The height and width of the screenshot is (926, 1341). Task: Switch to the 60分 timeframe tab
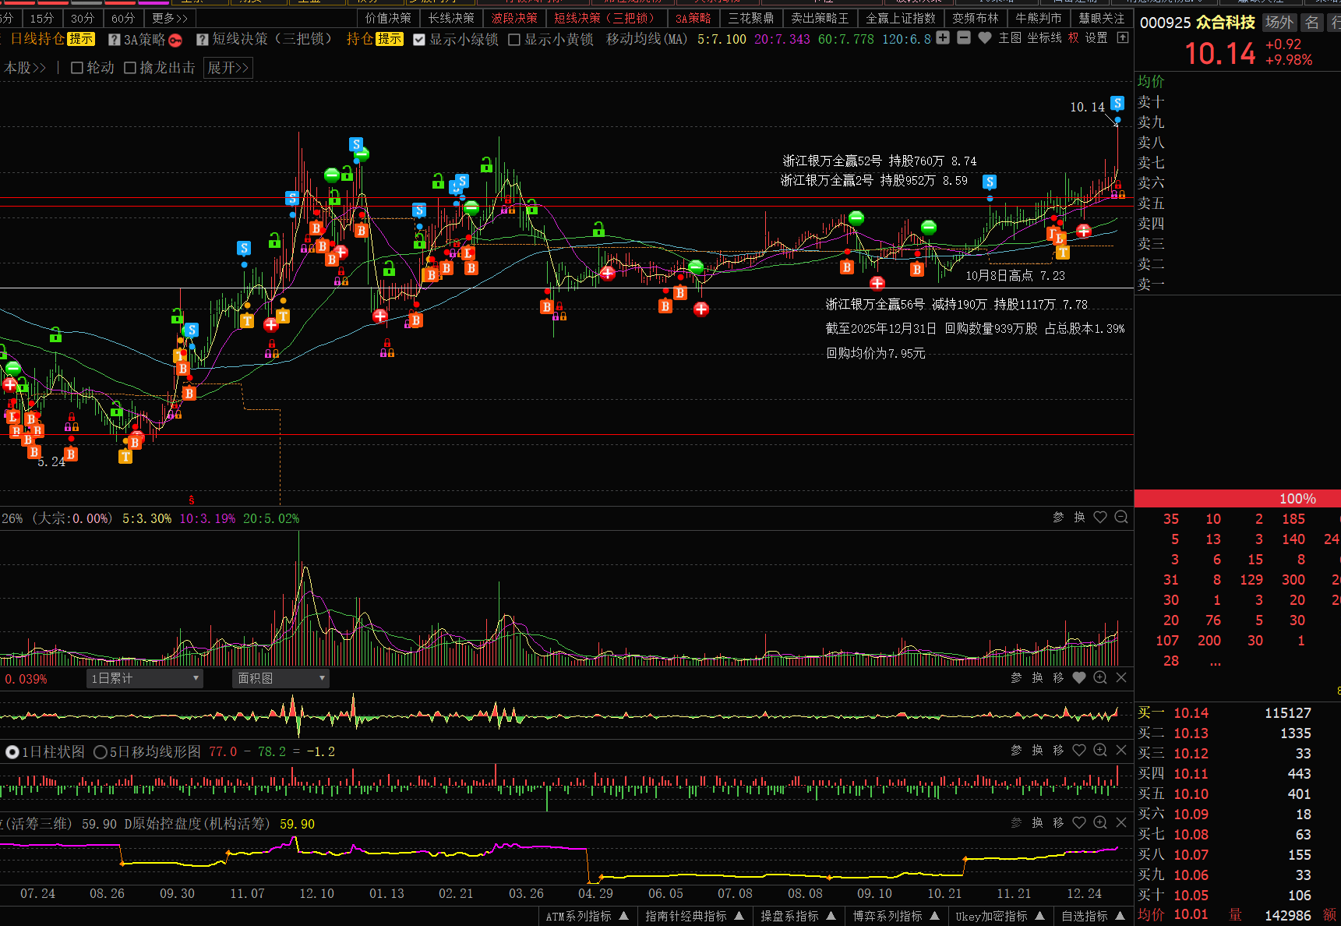(123, 18)
